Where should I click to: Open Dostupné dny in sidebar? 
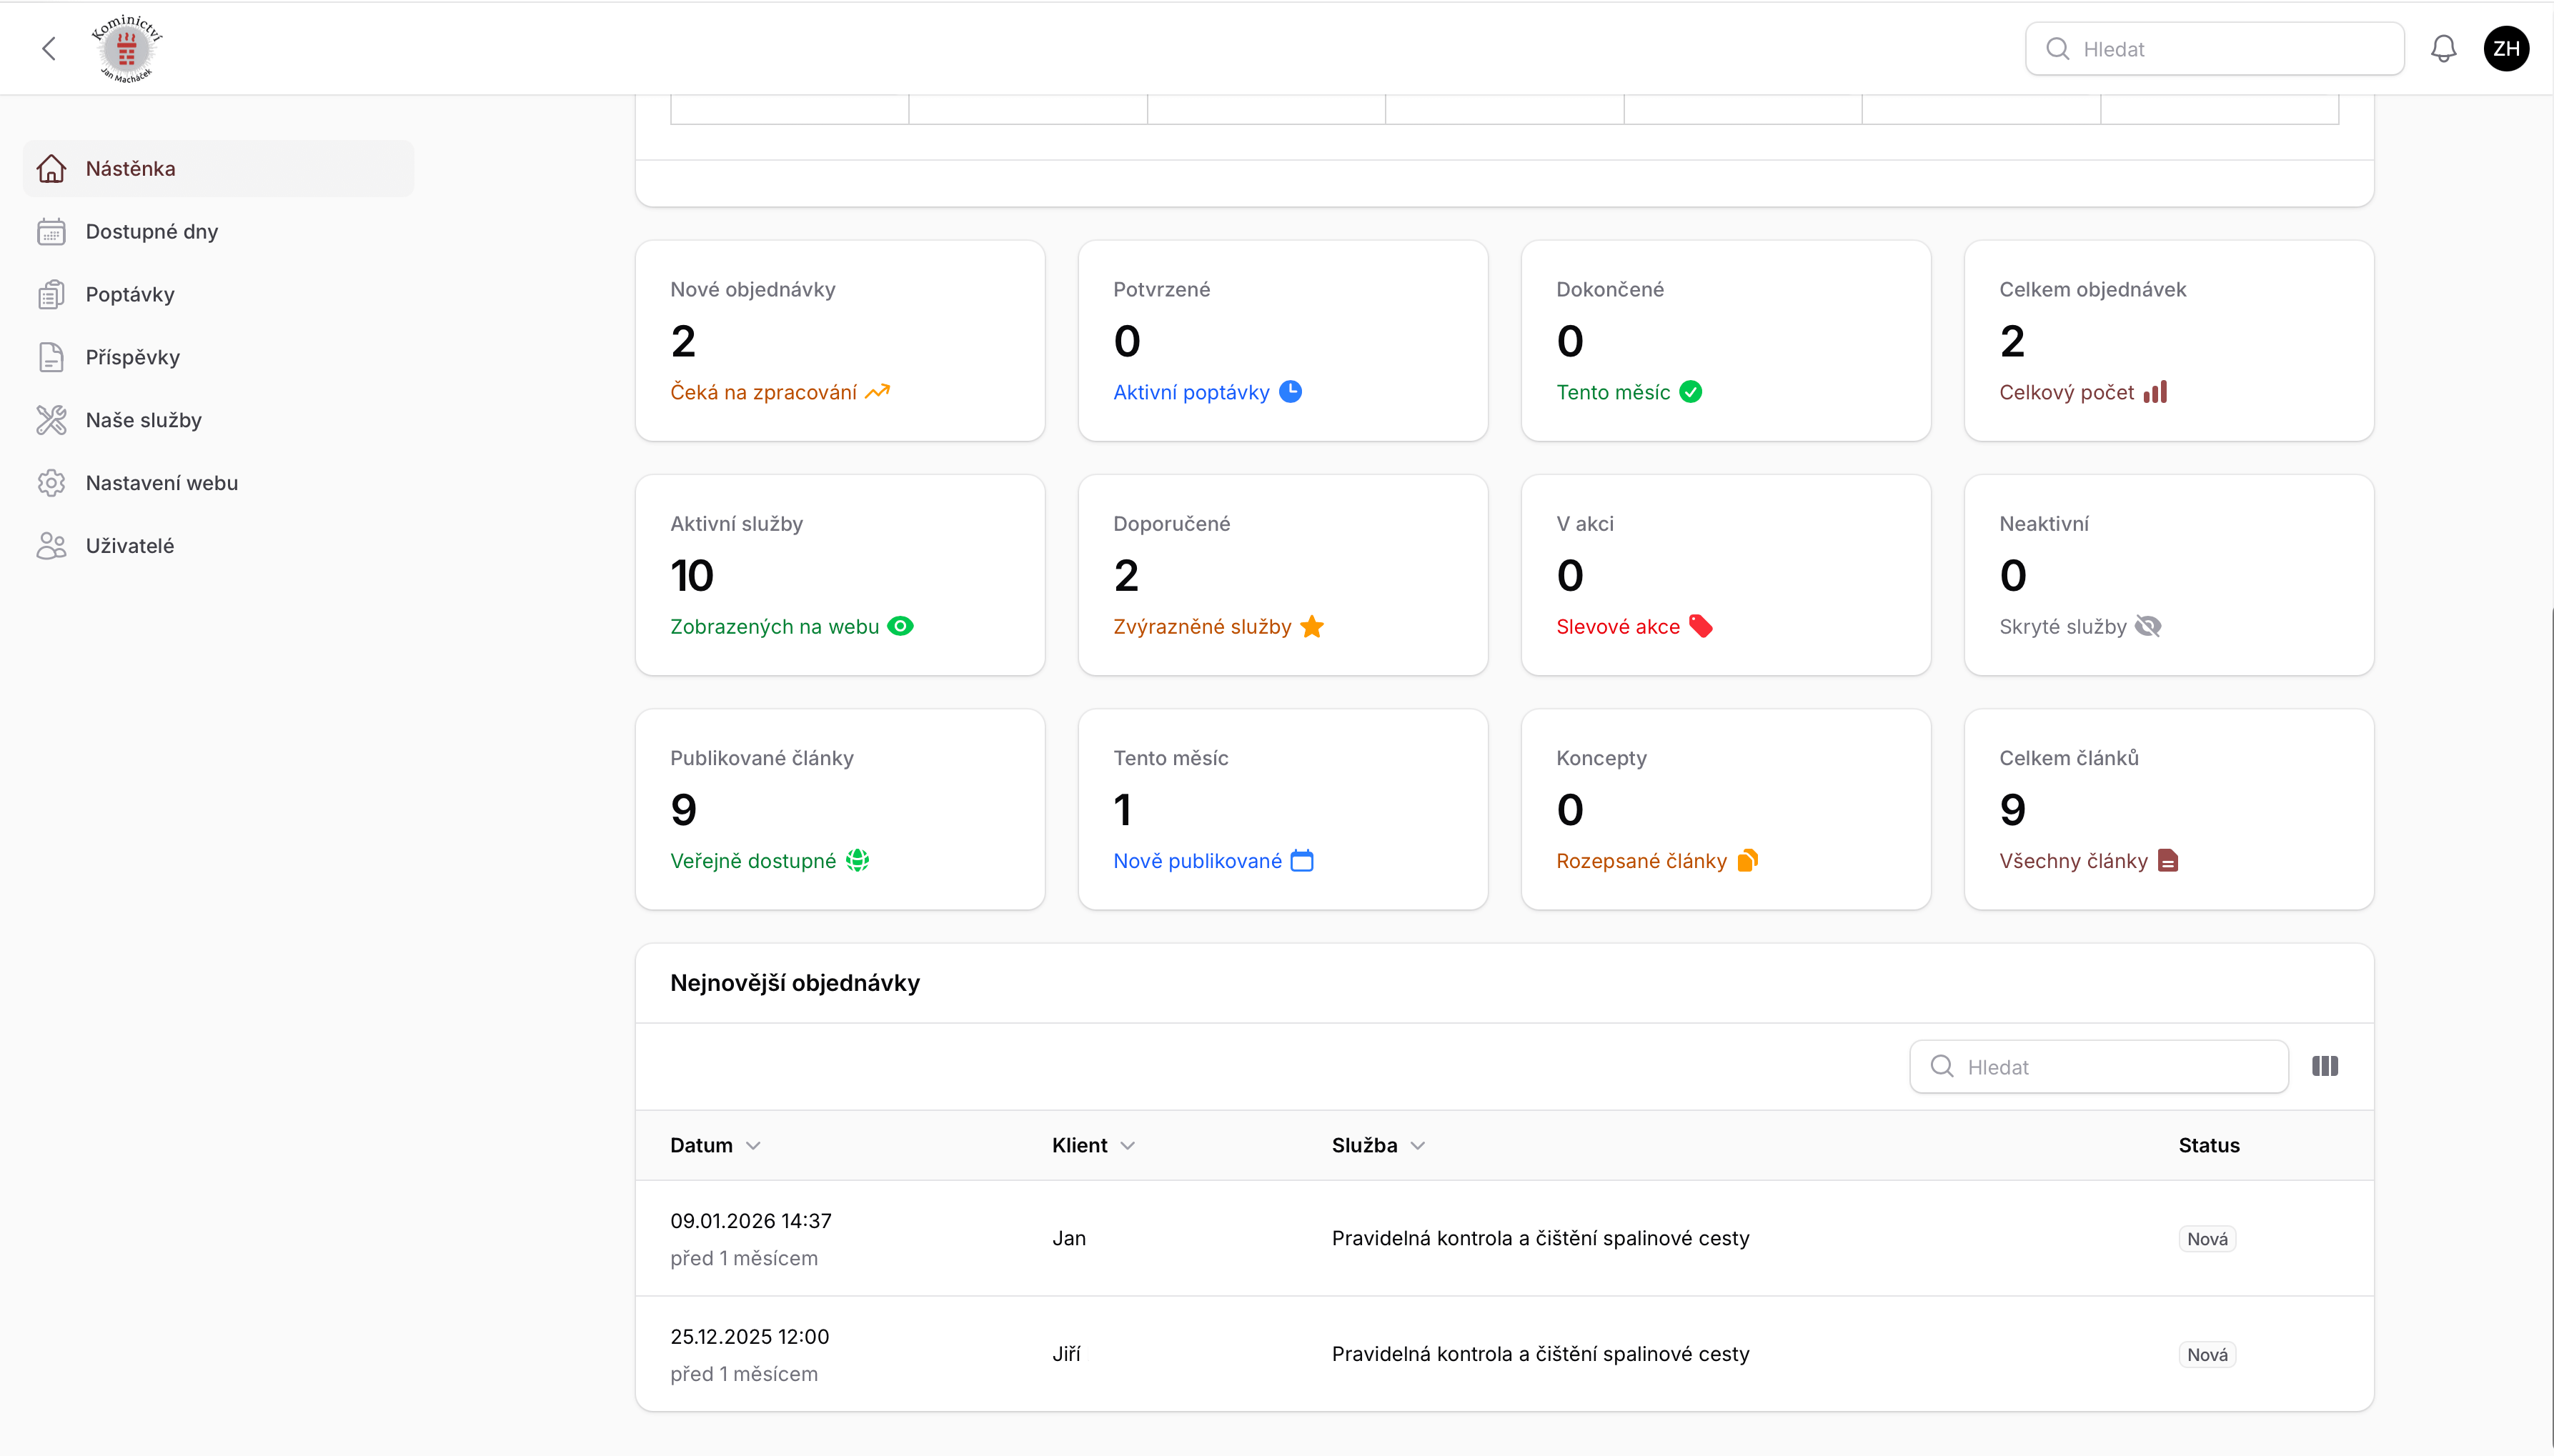152,231
